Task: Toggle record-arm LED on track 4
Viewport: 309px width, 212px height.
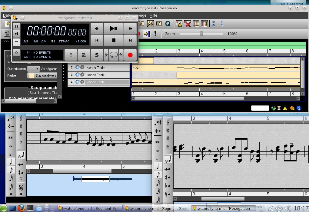Action: (x=82, y=82)
